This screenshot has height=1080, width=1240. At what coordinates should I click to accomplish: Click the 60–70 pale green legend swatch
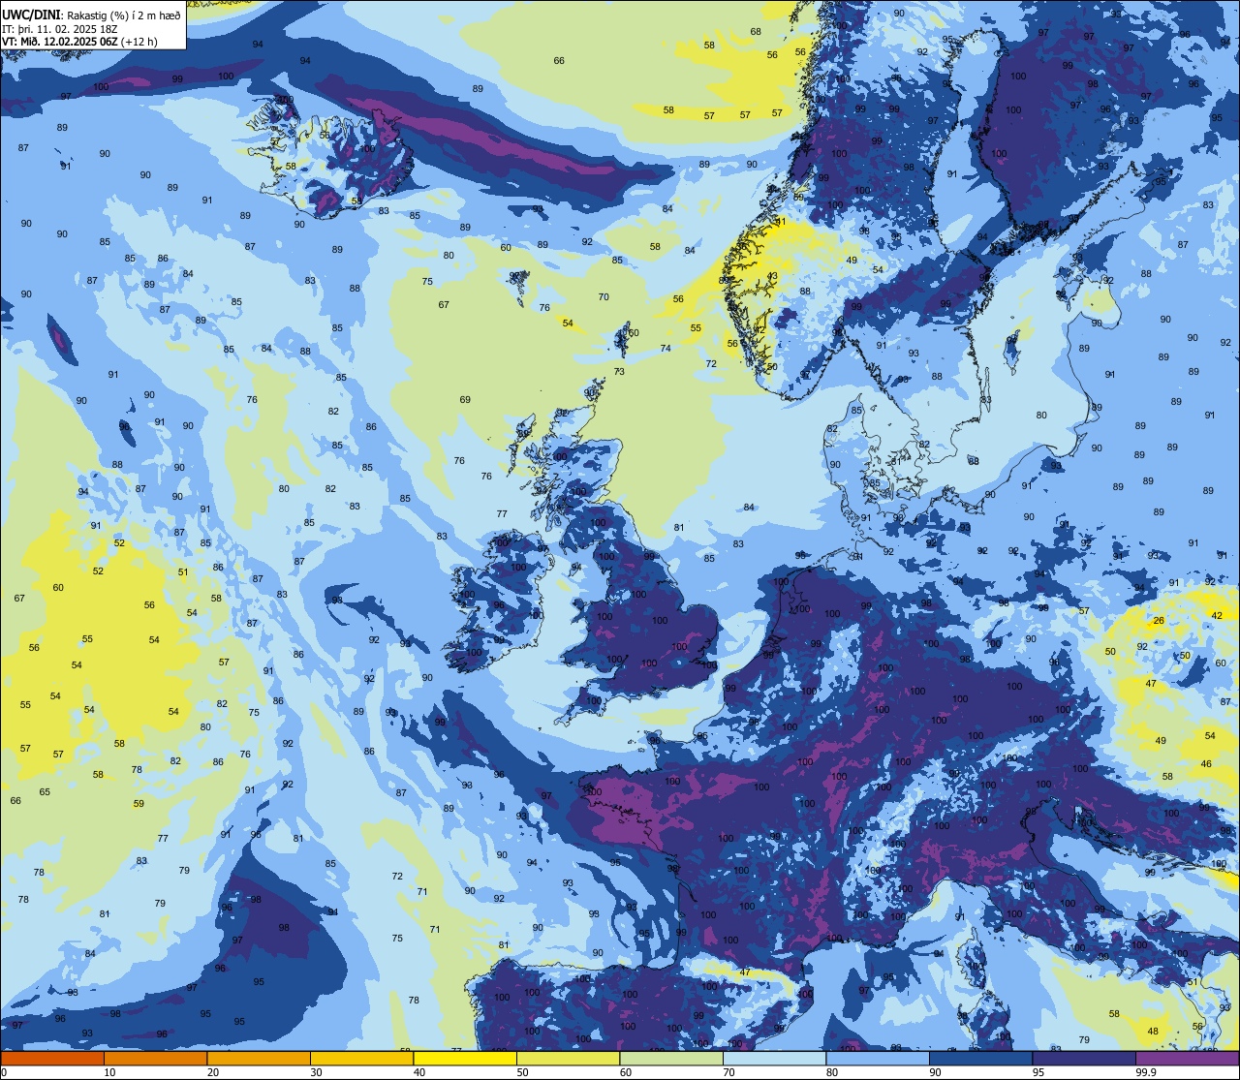pyautogui.click(x=671, y=1057)
